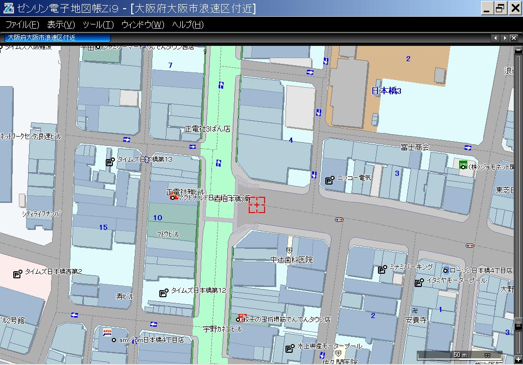Click tab scroll left arrow
The image size is (523, 365).
(x=495, y=38)
